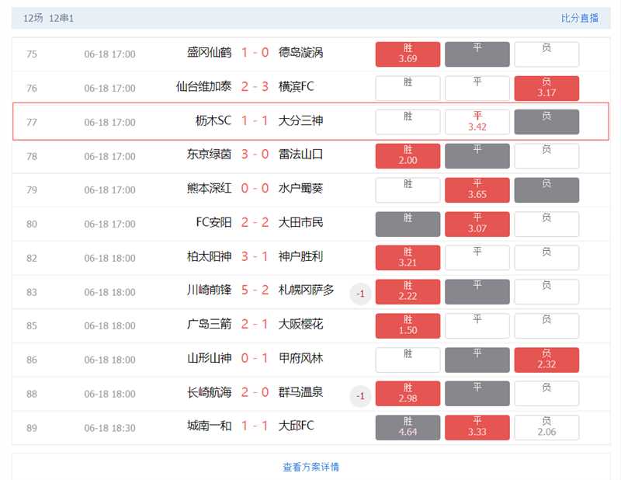
Task: Click the 杤木SC team name
Action: point(213,121)
